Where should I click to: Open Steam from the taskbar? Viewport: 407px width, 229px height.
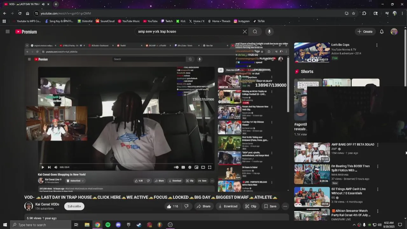pyautogui.click(x=139, y=225)
